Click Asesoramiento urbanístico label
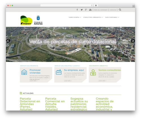Viewport: 141px width, 119px height. (98, 66)
